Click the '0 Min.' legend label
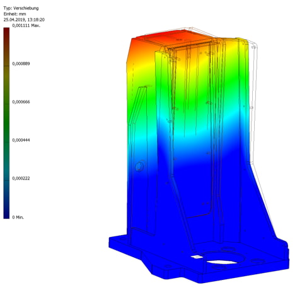 [x=18, y=217]
